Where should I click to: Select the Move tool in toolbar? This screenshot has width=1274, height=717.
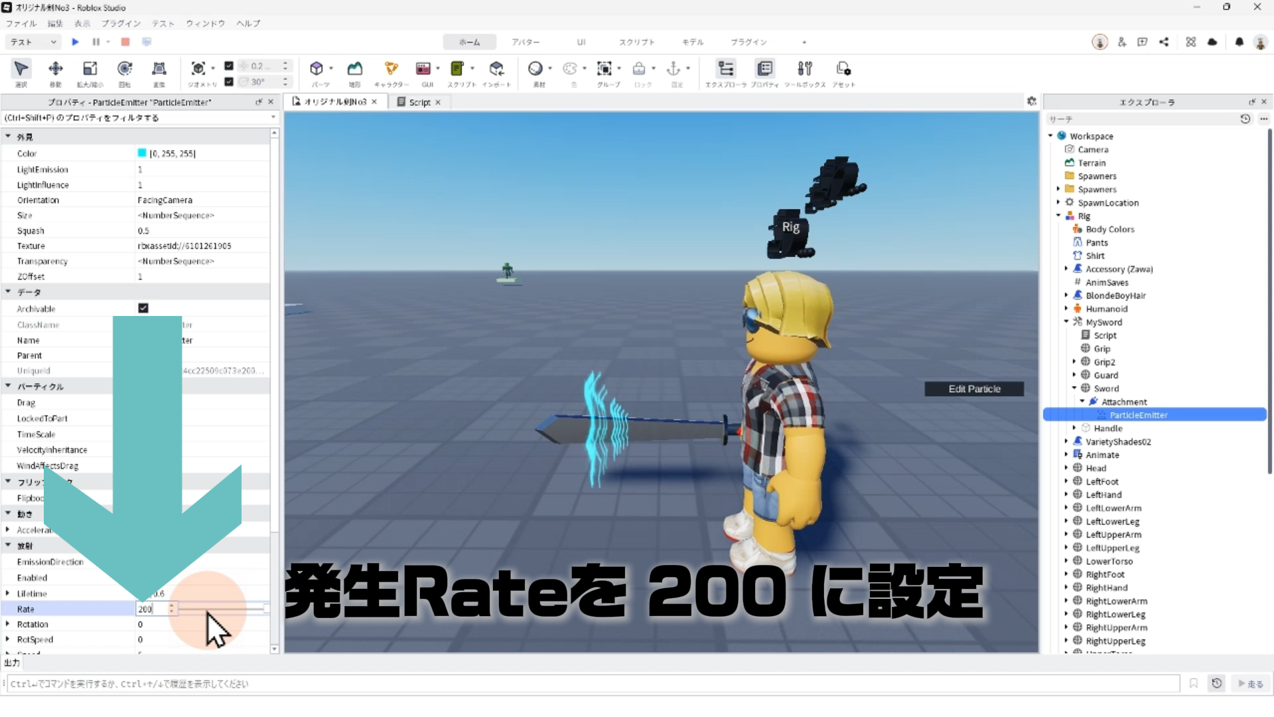(x=56, y=69)
